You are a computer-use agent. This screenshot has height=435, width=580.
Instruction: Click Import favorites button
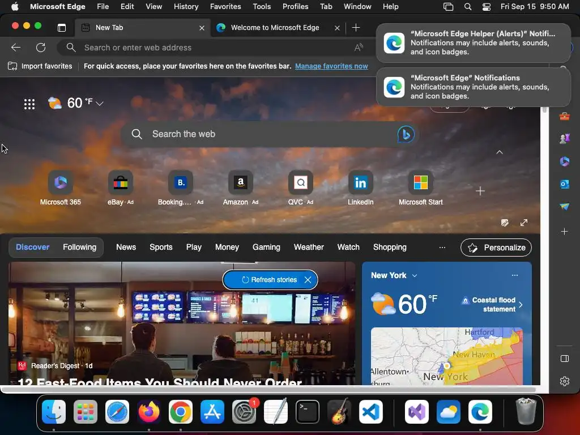40,66
